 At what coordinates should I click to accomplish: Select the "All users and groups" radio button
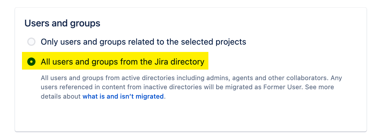(x=31, y=62)
